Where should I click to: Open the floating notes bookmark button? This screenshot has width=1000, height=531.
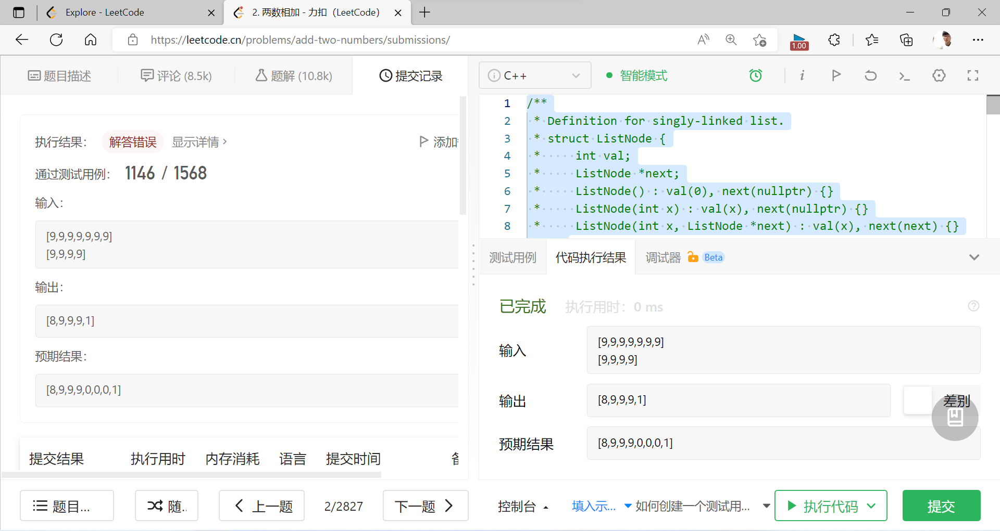coord(955,418)
